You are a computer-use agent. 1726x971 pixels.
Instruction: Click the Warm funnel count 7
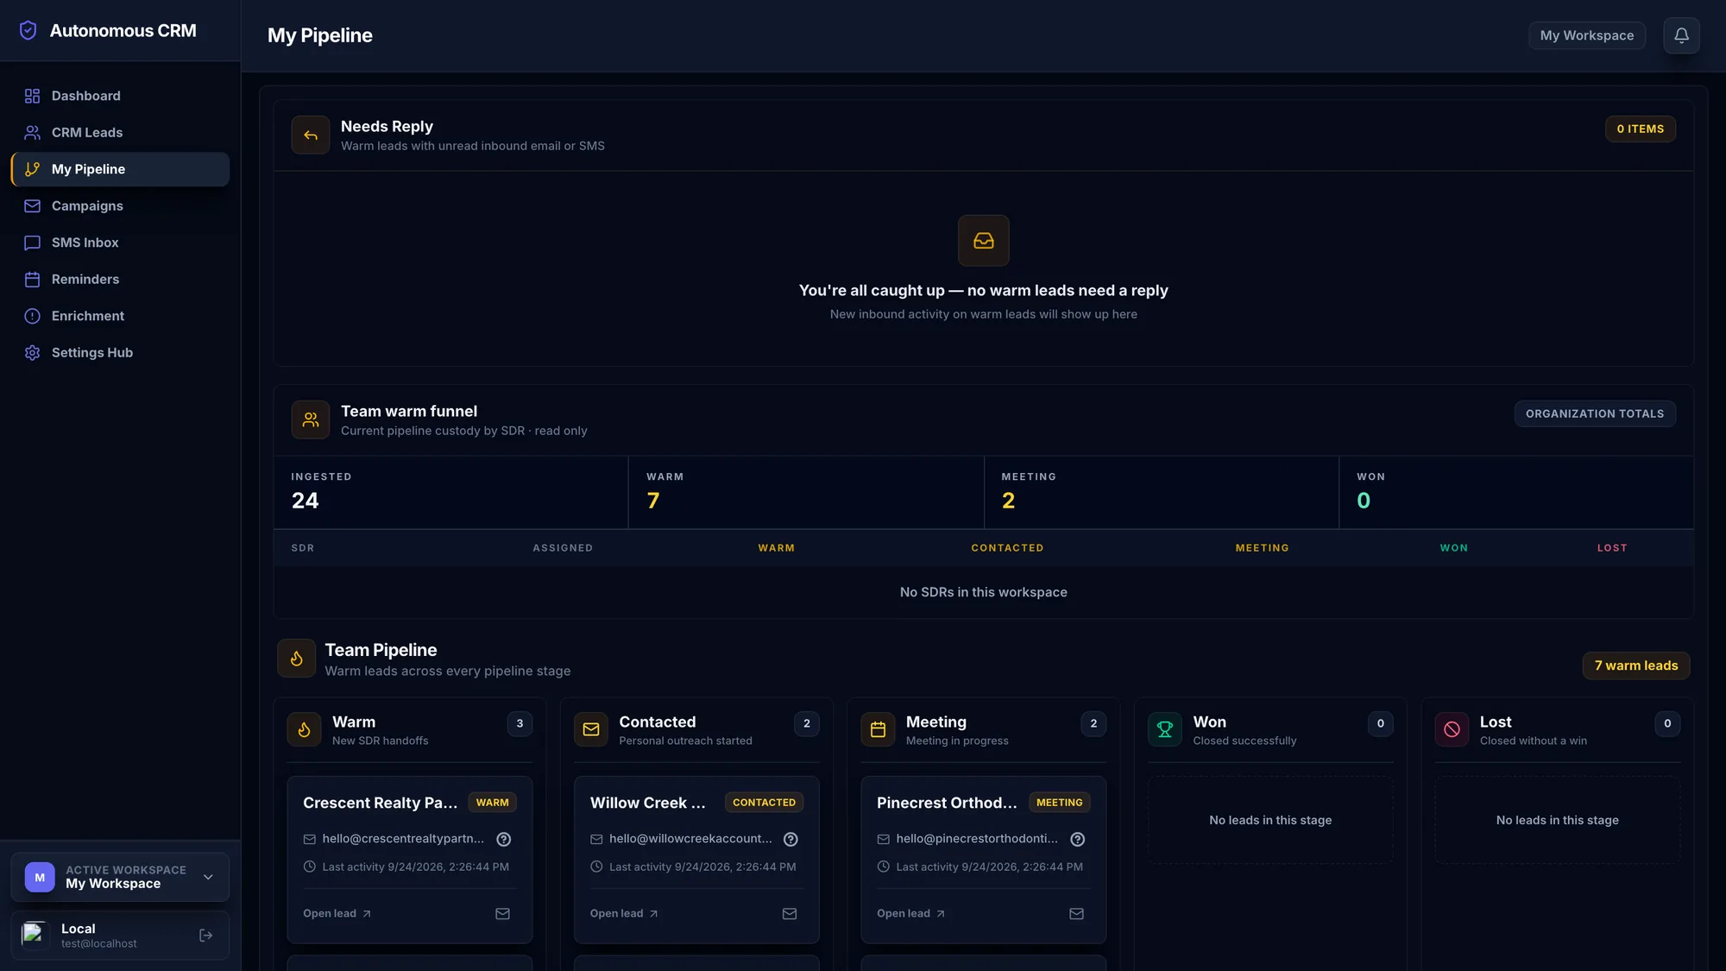tap(653, 501)
